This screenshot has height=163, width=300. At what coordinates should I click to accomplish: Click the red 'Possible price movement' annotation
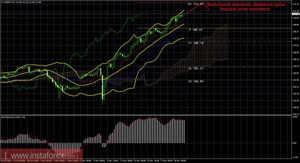[245, 9]
